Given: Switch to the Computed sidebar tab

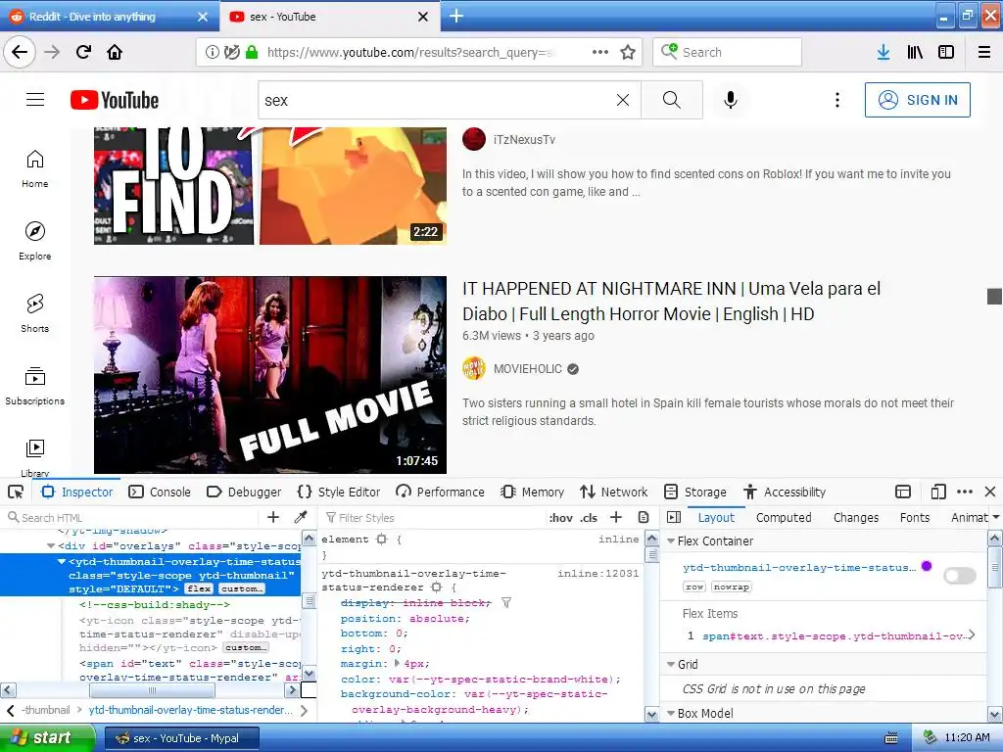Looking at the screenshot, I should point(784,517).
